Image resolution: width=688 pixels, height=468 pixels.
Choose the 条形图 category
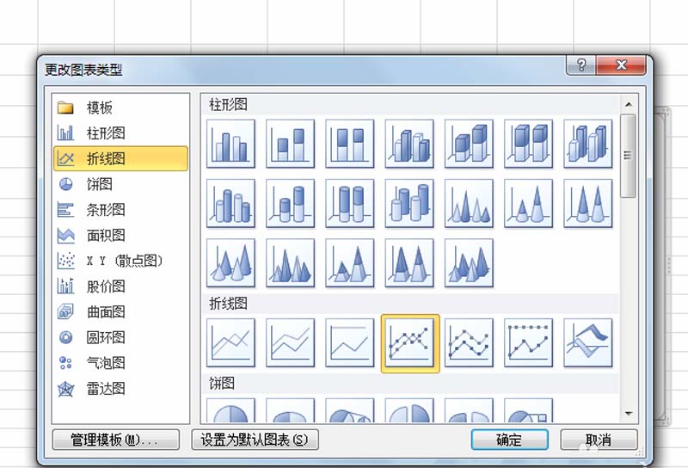pyautogui.click(x=120, y=209)
